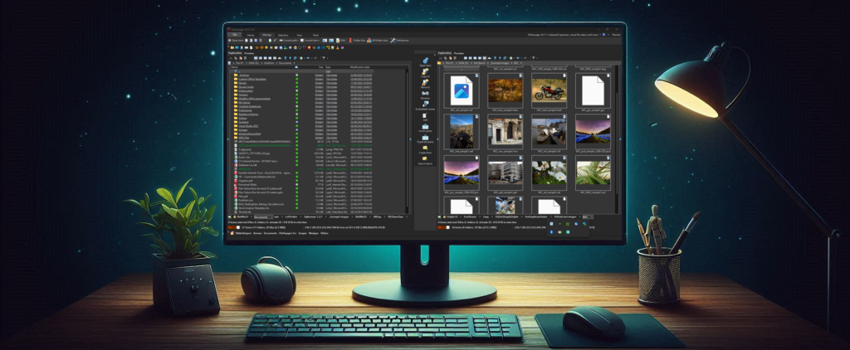Switch to the Home ribbon tab
This screenshot has width=850, height=350.
tap(251, 35)
